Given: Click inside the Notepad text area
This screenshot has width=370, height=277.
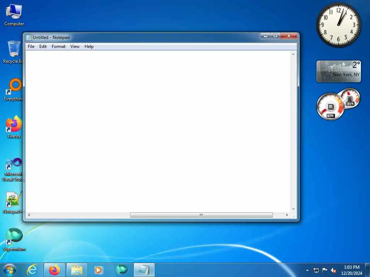Looking at the screenshot, I should (158, 131).
